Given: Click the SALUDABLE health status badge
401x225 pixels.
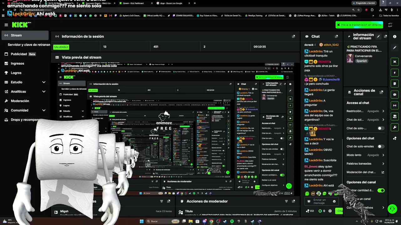Looking at the screenshot, I should [61, 47].
